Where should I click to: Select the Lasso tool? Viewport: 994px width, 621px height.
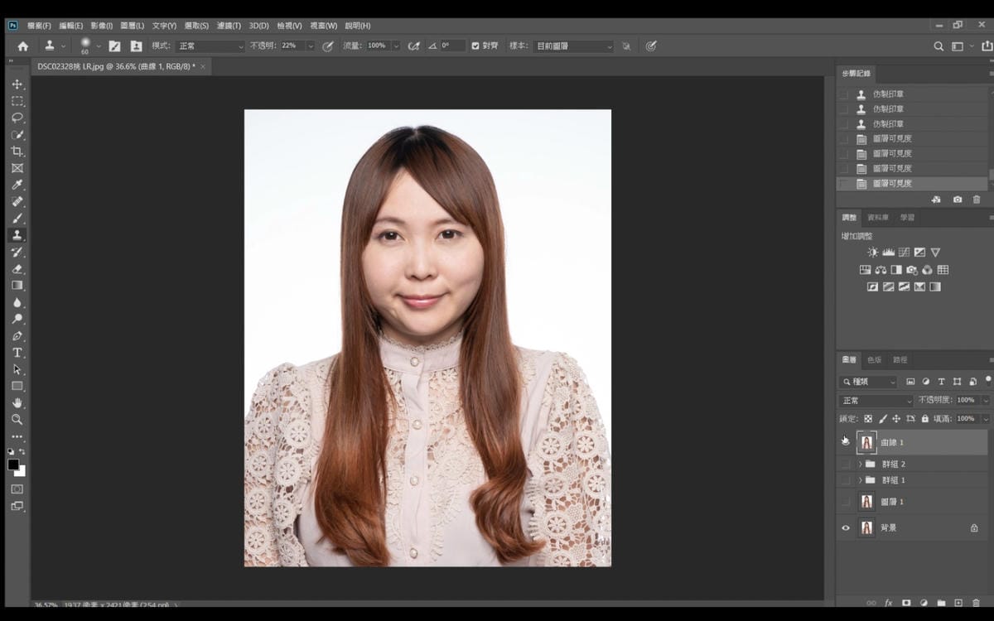pos(17,118)
